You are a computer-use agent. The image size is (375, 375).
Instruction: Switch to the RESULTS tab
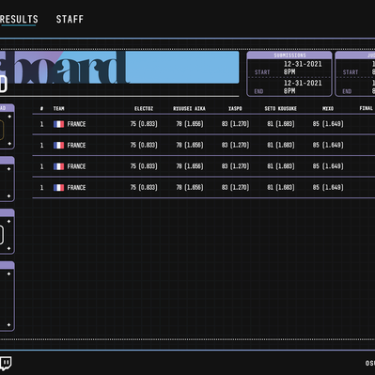pos(19,20)
